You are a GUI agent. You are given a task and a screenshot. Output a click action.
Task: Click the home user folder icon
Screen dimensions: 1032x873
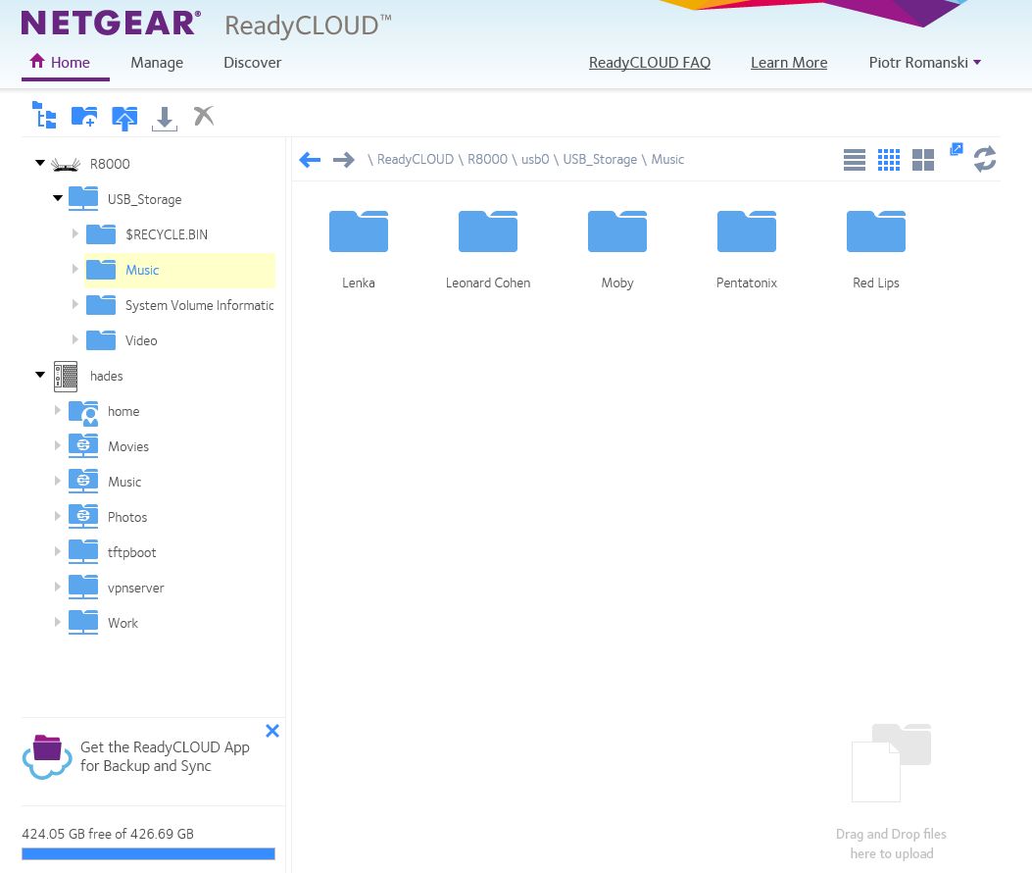pos(83,412)
